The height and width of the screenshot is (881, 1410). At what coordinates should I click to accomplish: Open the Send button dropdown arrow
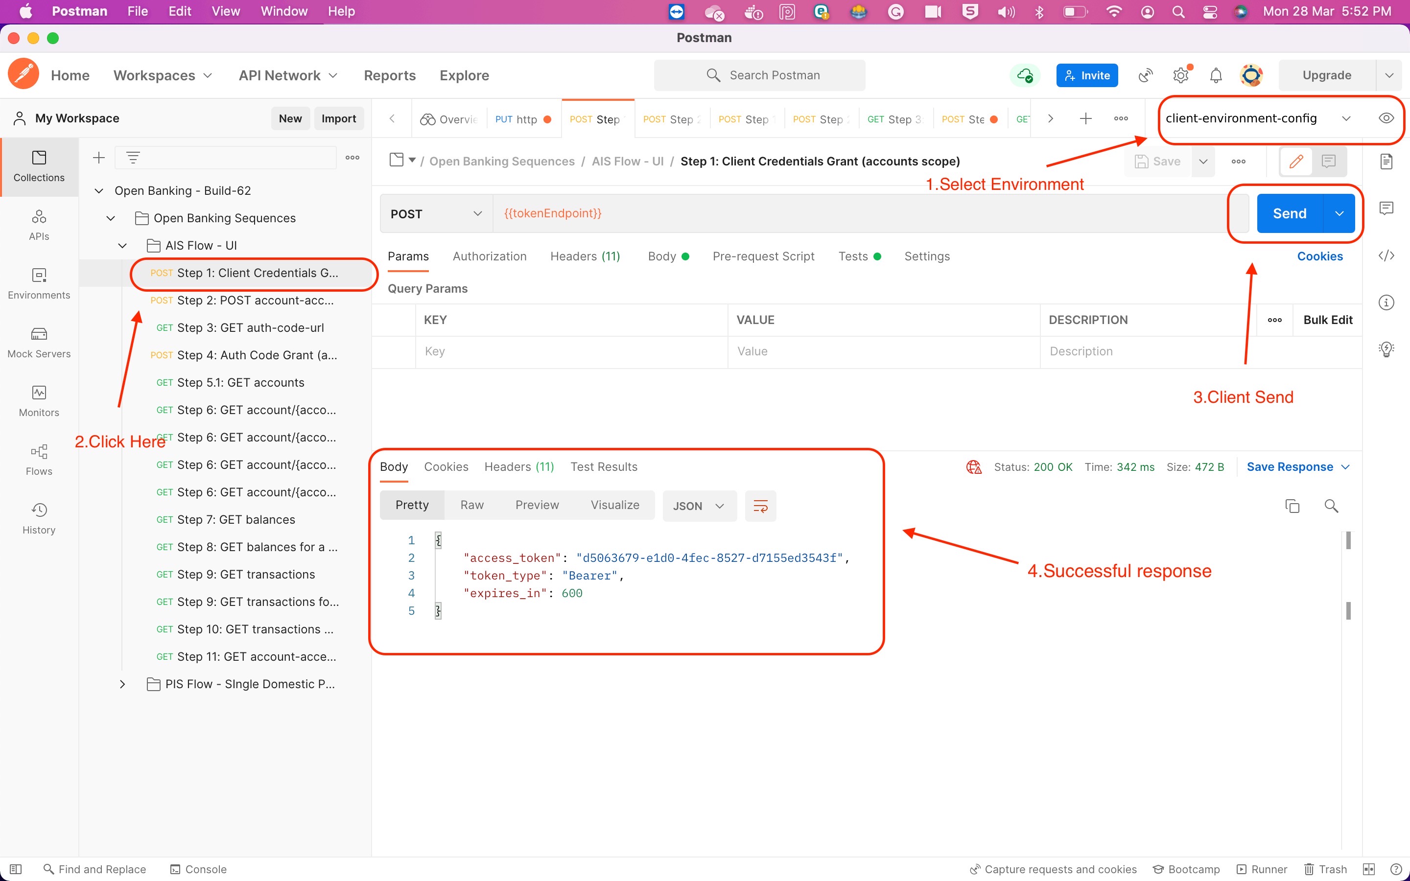1339,213
